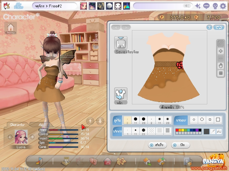
Task: Zoom in with the plus tool
Action: click(x=221, y=51)
